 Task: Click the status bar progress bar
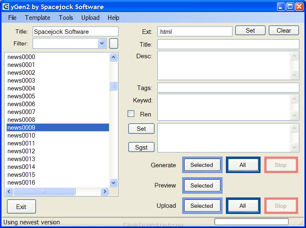click(x=251, y=222)
